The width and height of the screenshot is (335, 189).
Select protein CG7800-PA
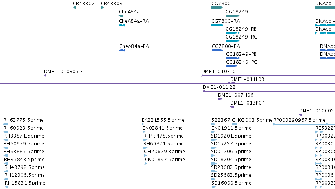point(226,46)
